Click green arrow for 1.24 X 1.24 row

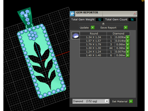pos(128,52)
